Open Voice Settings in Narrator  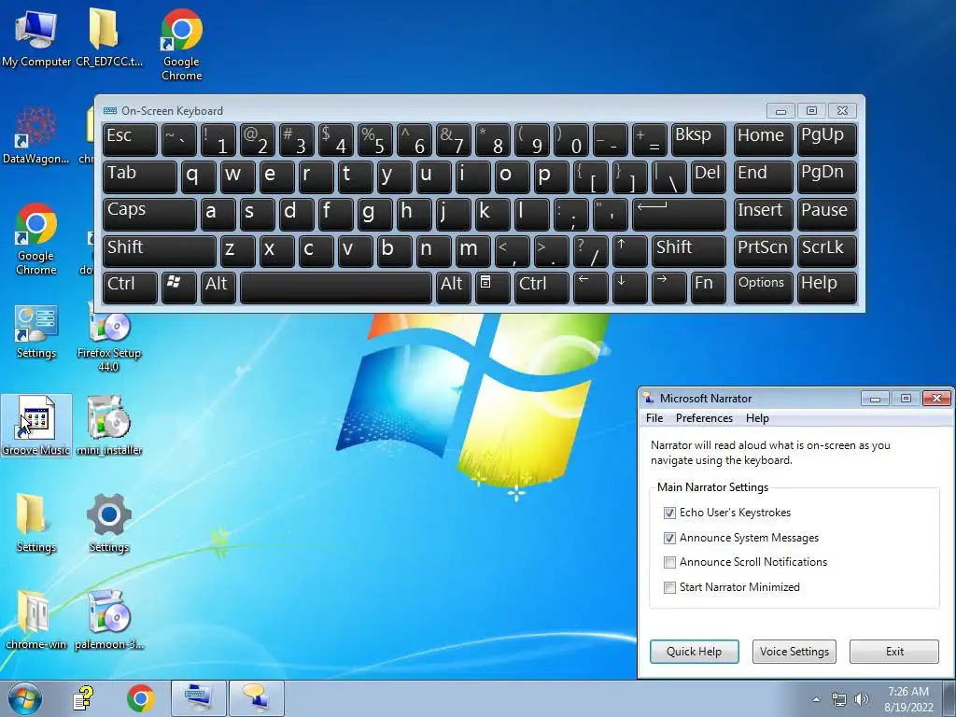pos(794,651)
